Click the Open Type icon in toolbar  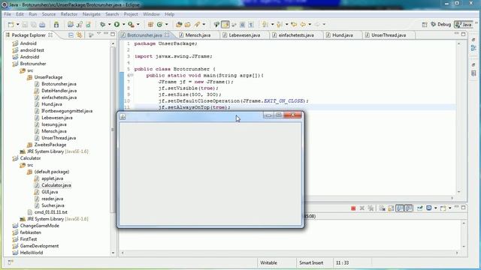pos(179,25)
